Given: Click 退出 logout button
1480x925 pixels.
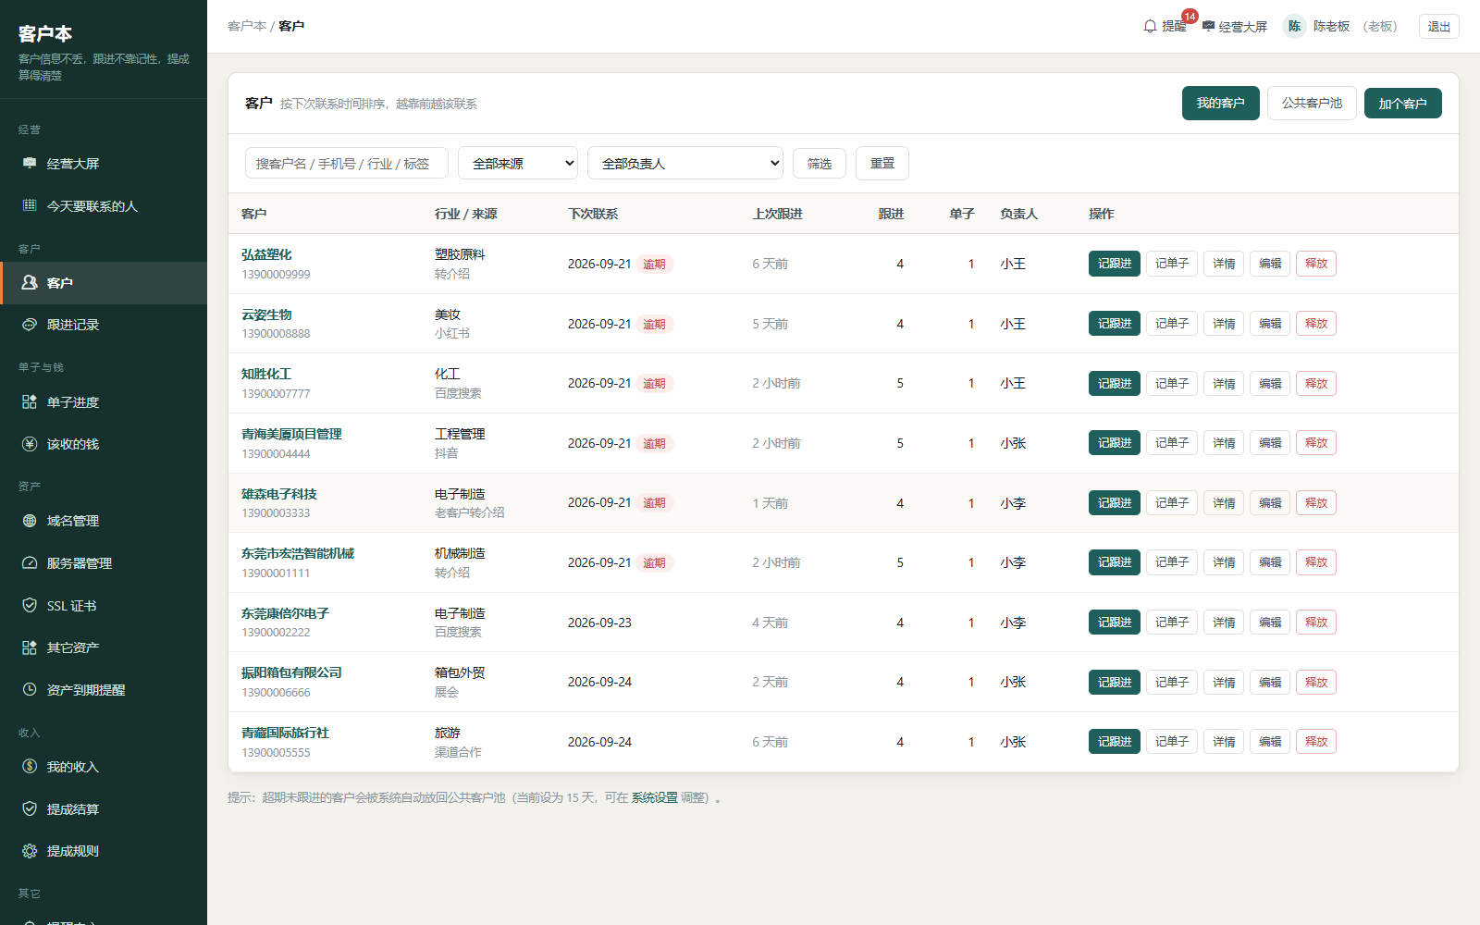Looking at the screenshot, I should pos(1438,26).
